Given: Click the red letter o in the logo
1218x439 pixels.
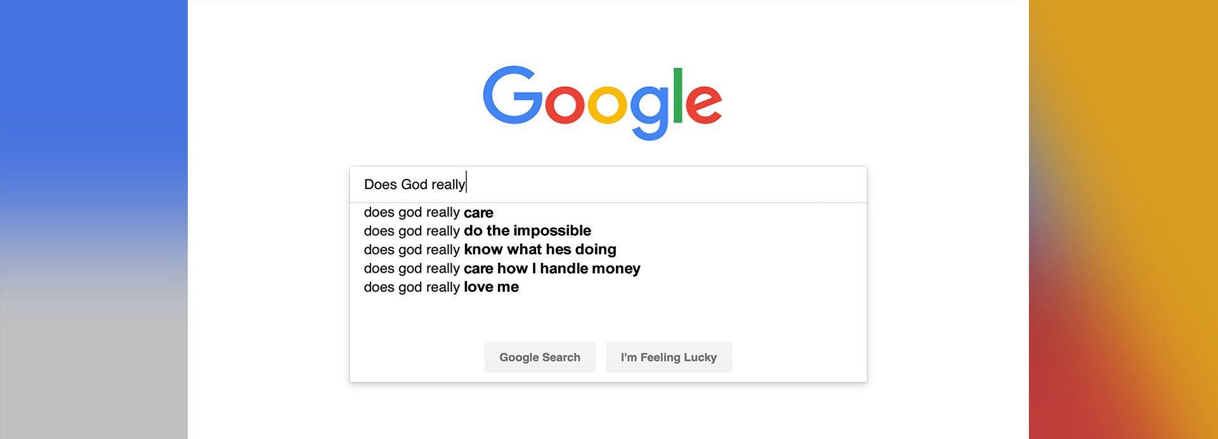Looking at the screenshot, I should click(564, 105).
